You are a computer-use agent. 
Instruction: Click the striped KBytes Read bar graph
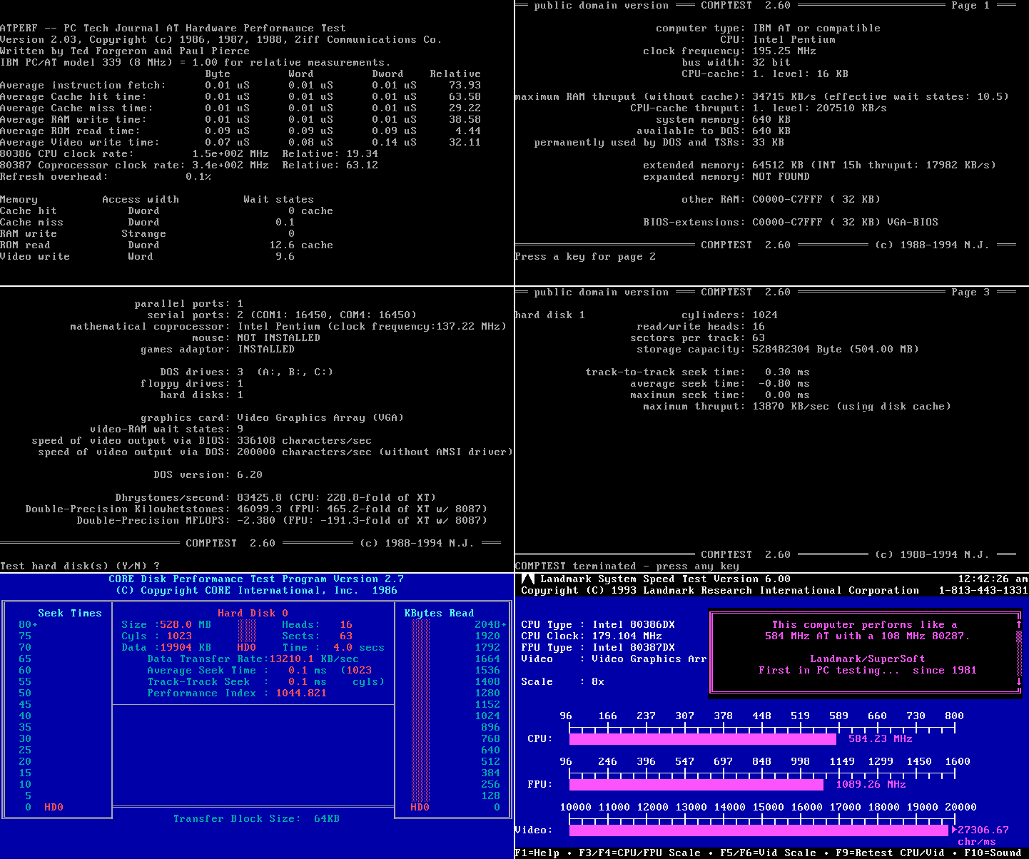(420, 710)
